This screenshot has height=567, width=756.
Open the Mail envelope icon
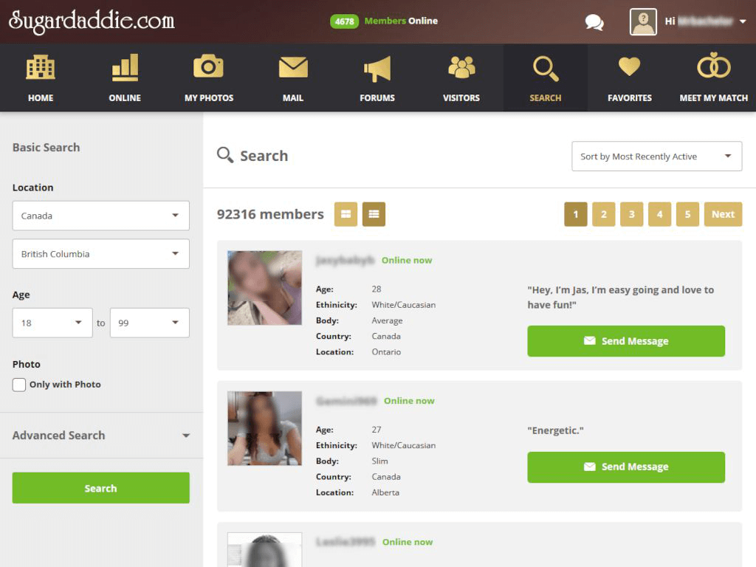293,68
